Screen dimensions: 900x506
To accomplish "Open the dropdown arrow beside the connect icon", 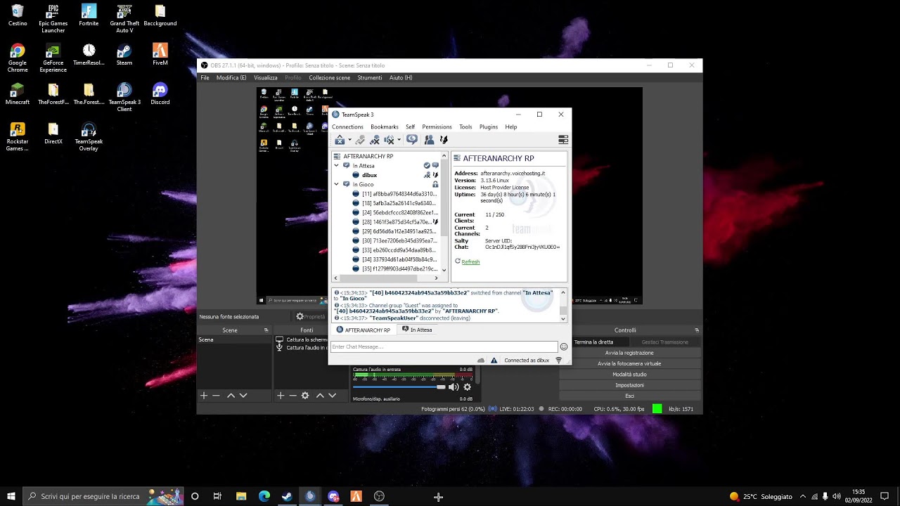I will click(x=349, y=140).
